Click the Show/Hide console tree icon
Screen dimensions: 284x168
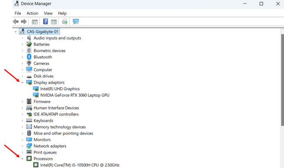pyautogui.click(x=35, y=22)
